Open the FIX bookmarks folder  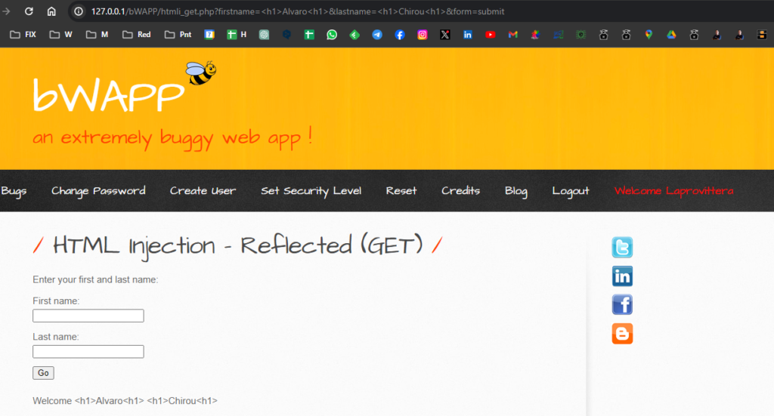[23, 35]
